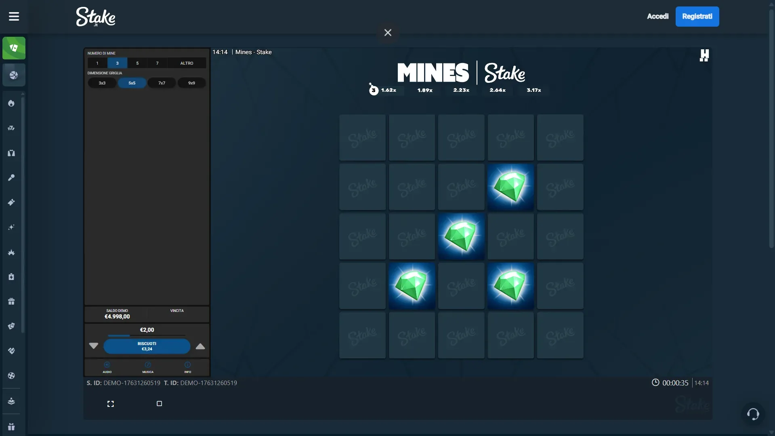Contact live support via headset icon
The image size is (775, 436).
[753, 414]
